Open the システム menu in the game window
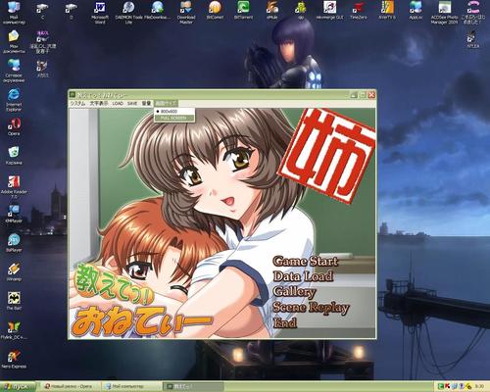The image size is (490, 392). tap(77, 103)
